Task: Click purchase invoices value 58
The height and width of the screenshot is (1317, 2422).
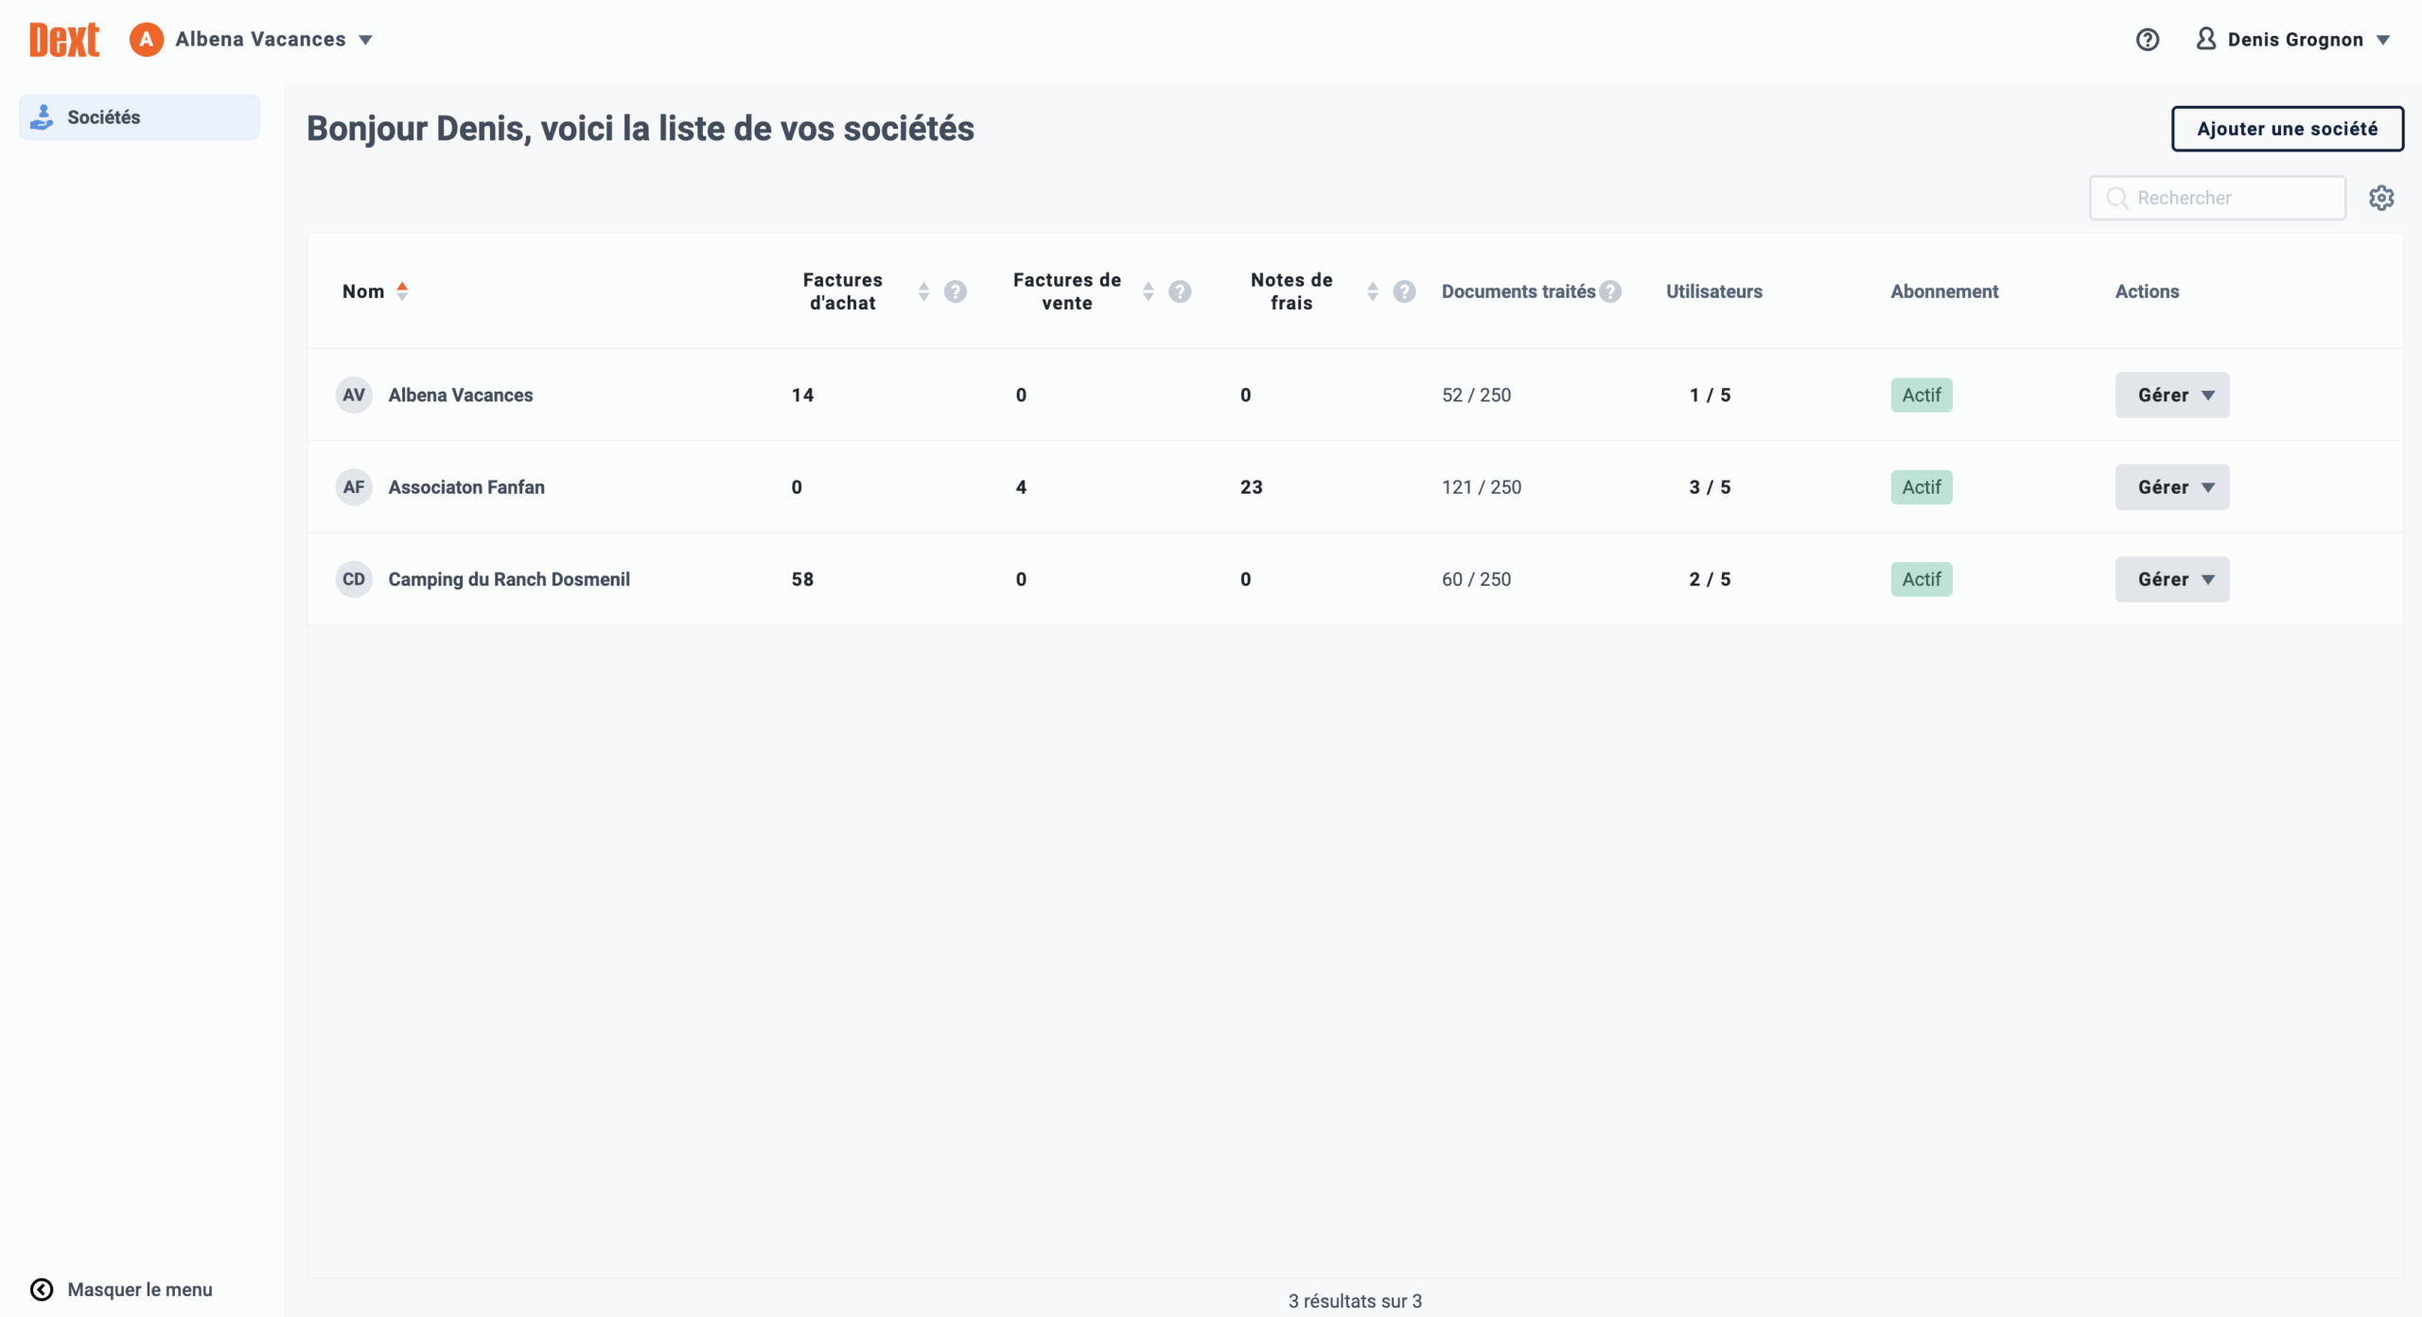Action: 802,579
